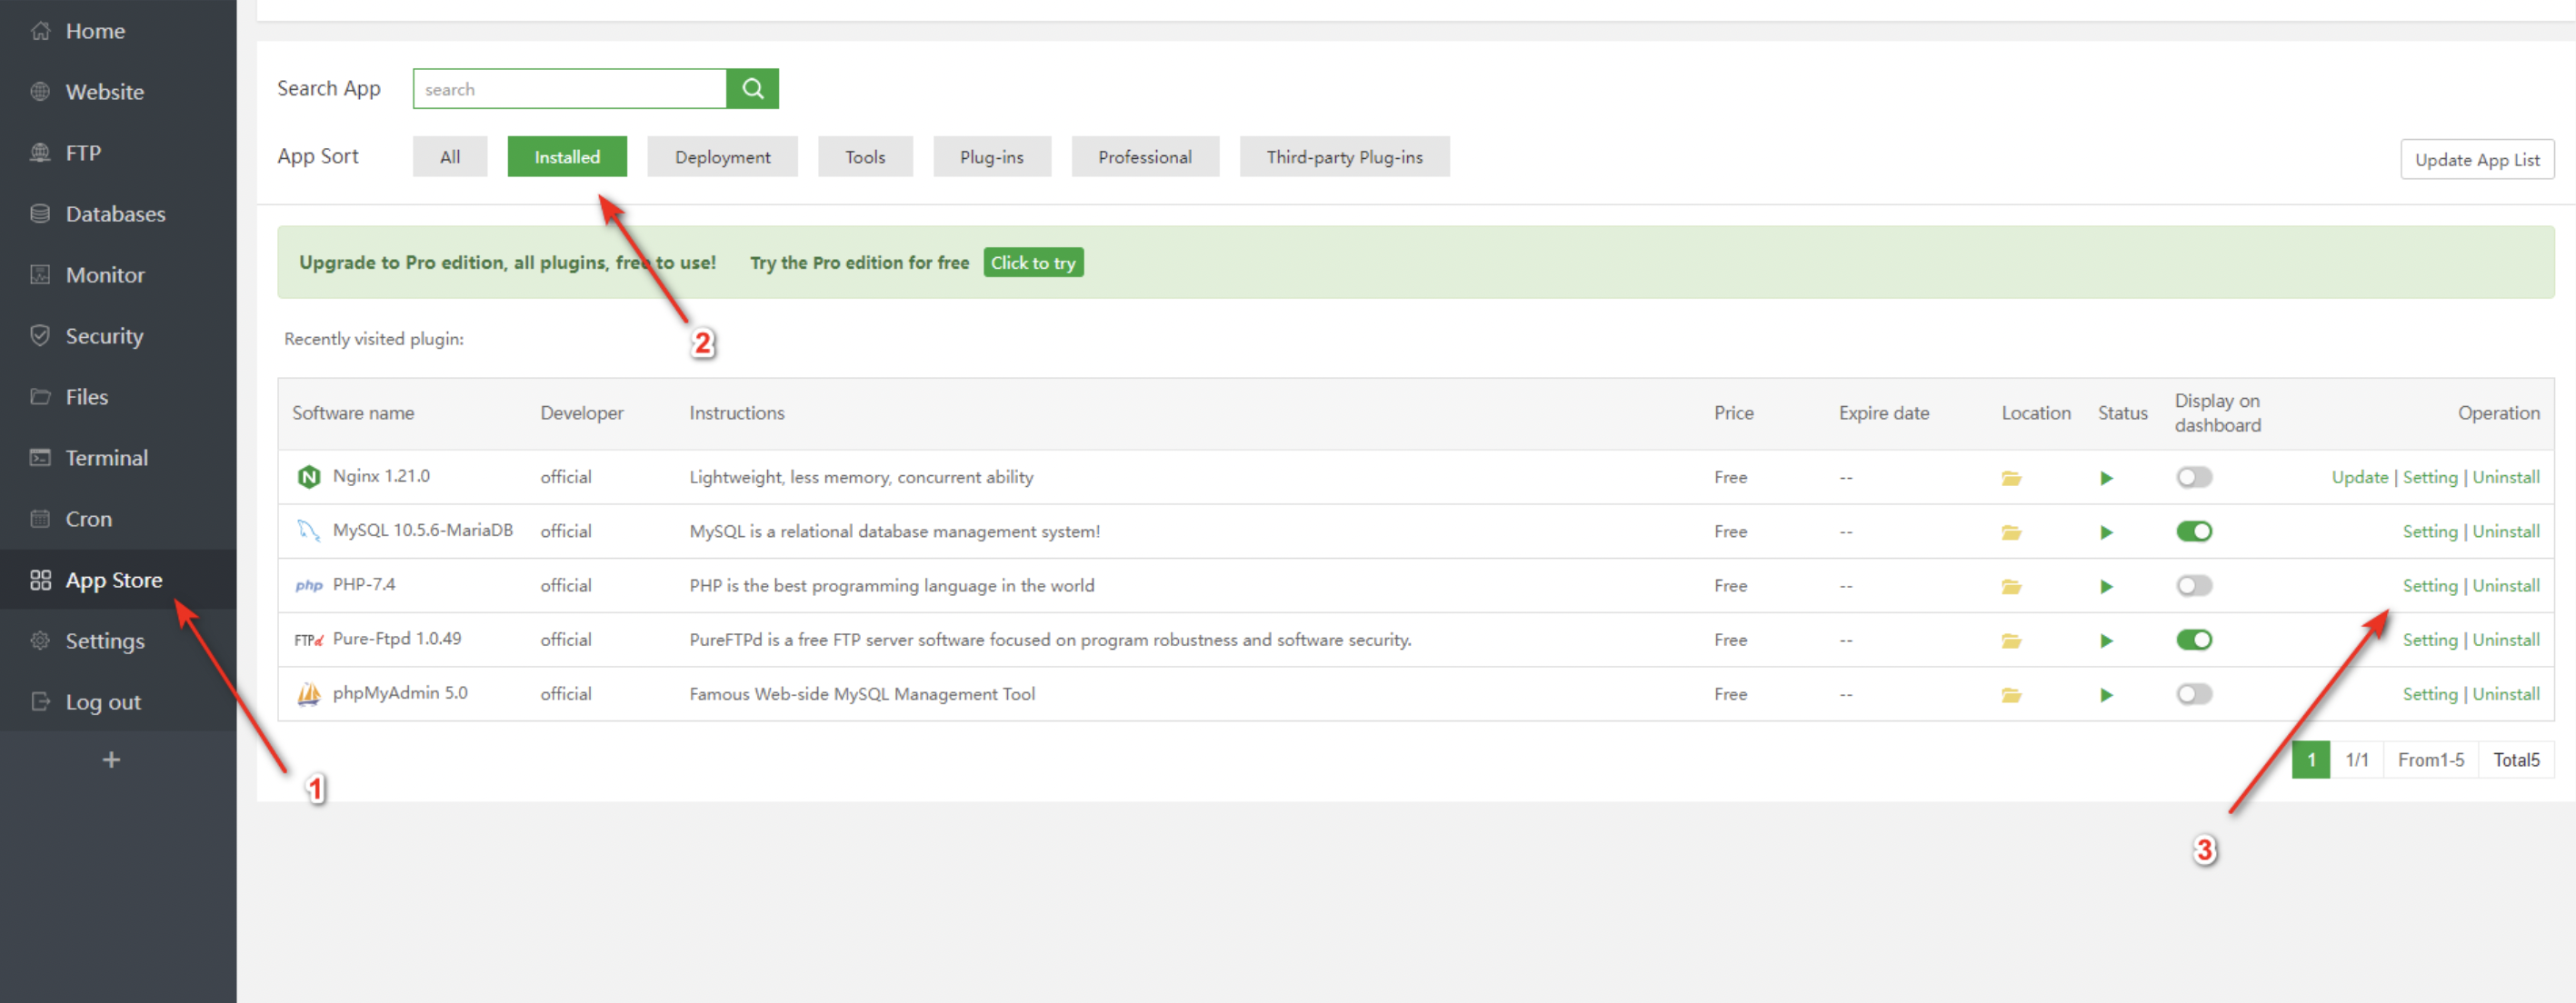
Task: Open Setting for phpMyAdmin
Action: 2430,693
